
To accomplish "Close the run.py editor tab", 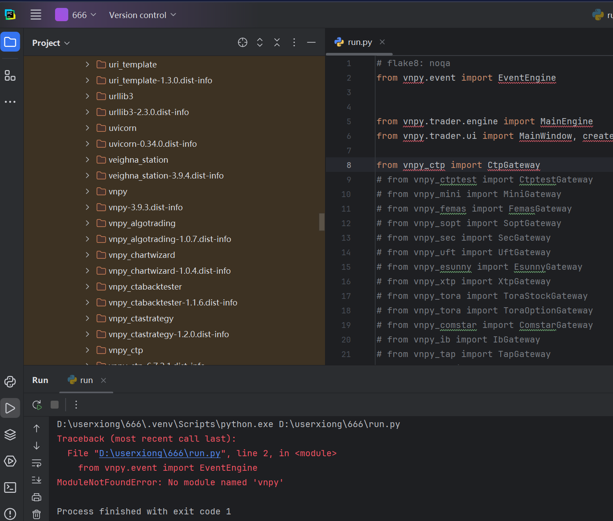I will click(382, 42).
